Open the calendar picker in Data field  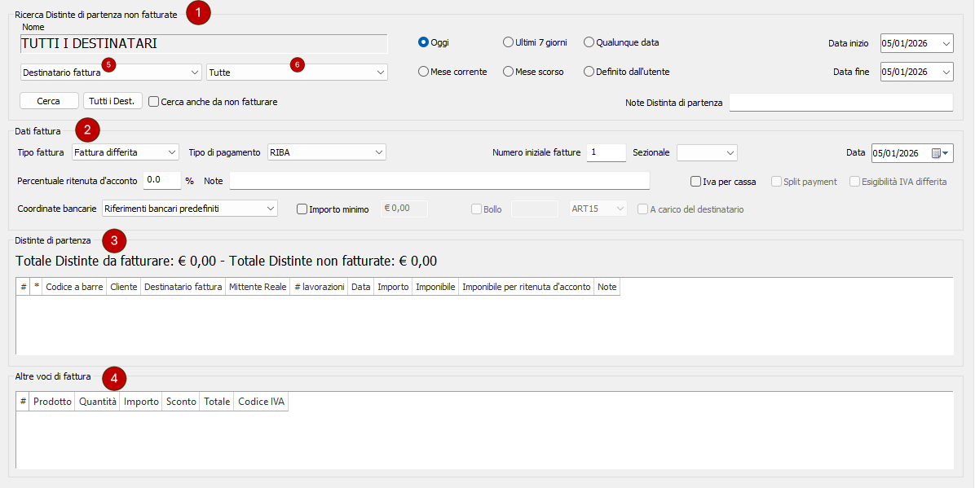pyautogui.click(x=940, y=153)
